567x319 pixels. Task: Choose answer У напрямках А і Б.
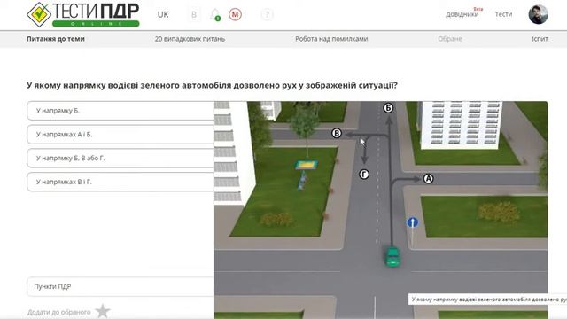[x=120, y=134]
